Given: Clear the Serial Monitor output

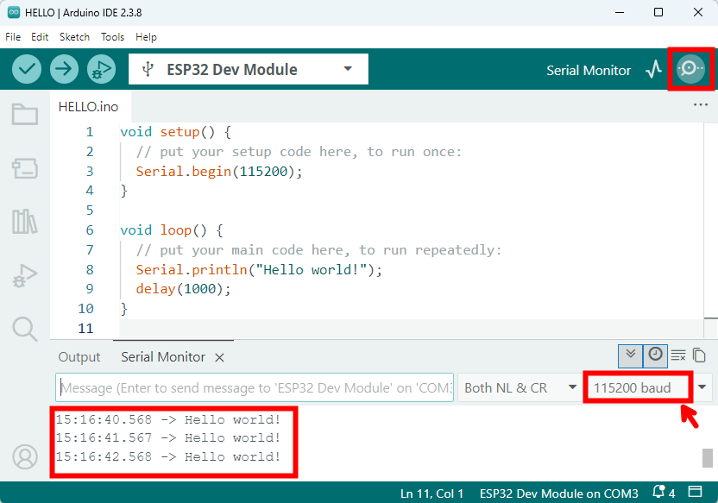Looking at the screenshot, I should click(x=678, y=355).
